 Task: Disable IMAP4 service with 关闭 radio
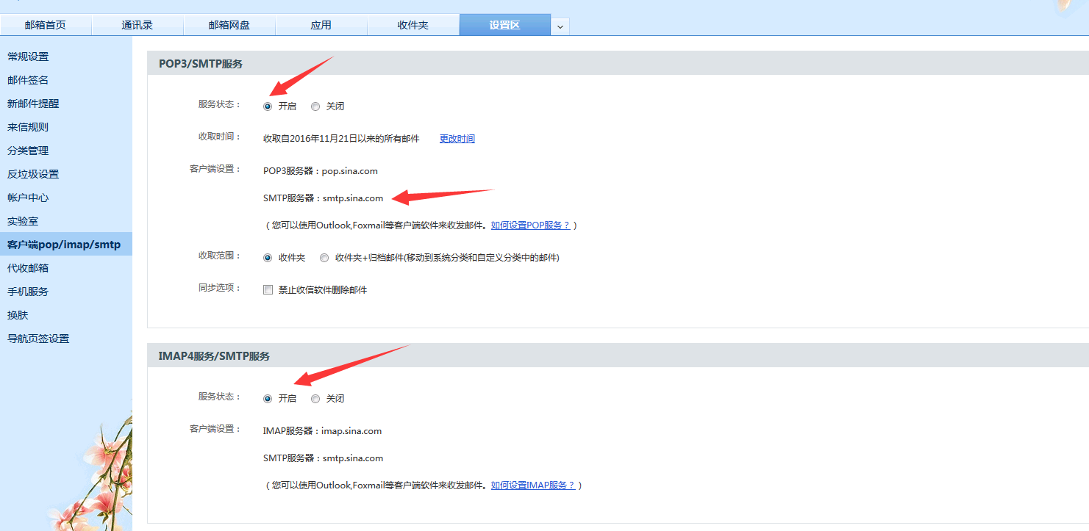point(315,399)
